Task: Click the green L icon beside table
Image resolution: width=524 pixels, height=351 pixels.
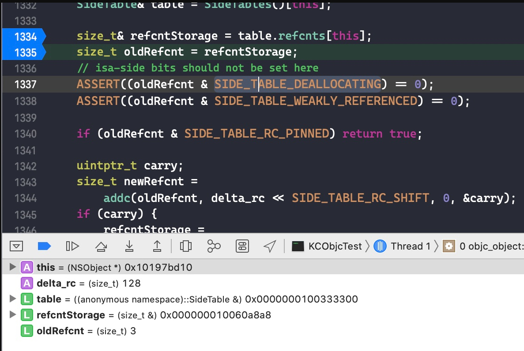Action: [27, 299]
